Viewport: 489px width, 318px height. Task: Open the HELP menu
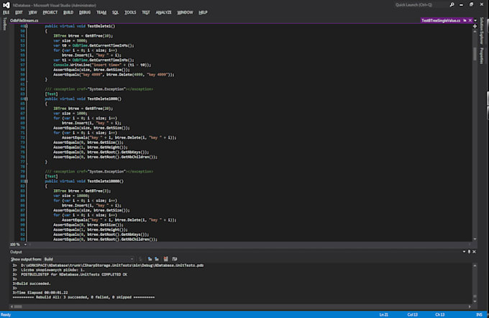point(203,12)
